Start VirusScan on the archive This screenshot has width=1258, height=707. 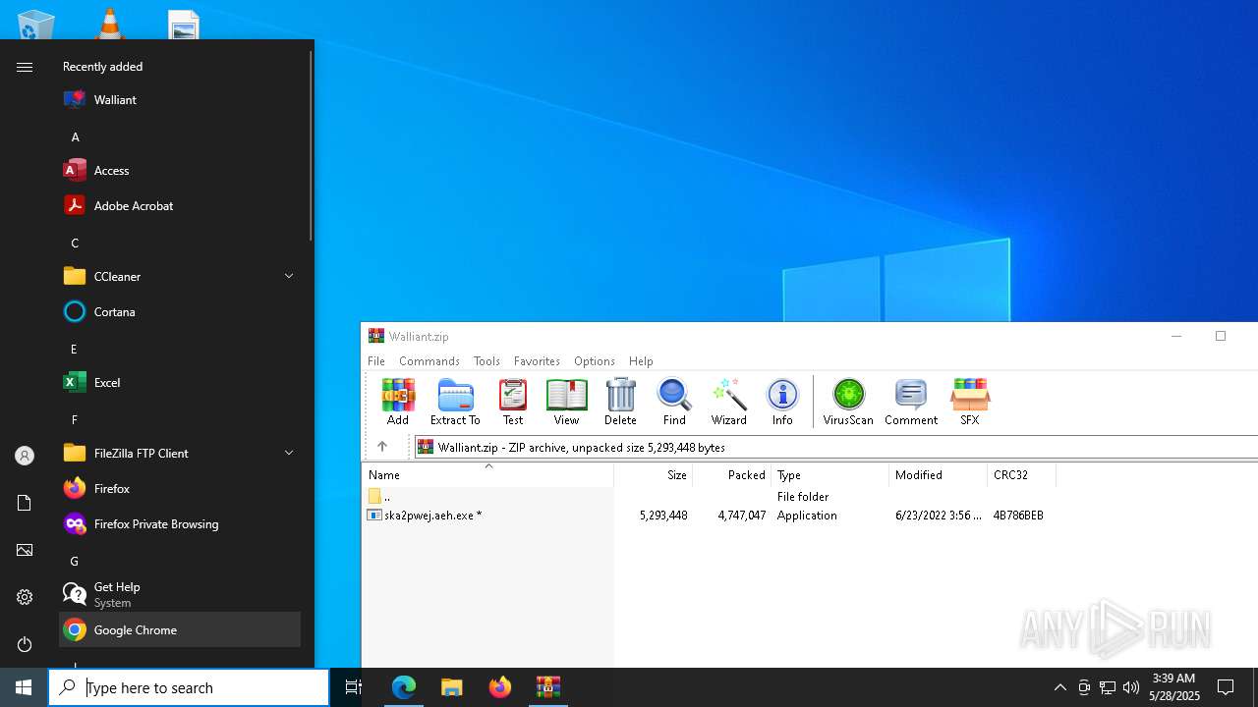[x=848, y=402]
